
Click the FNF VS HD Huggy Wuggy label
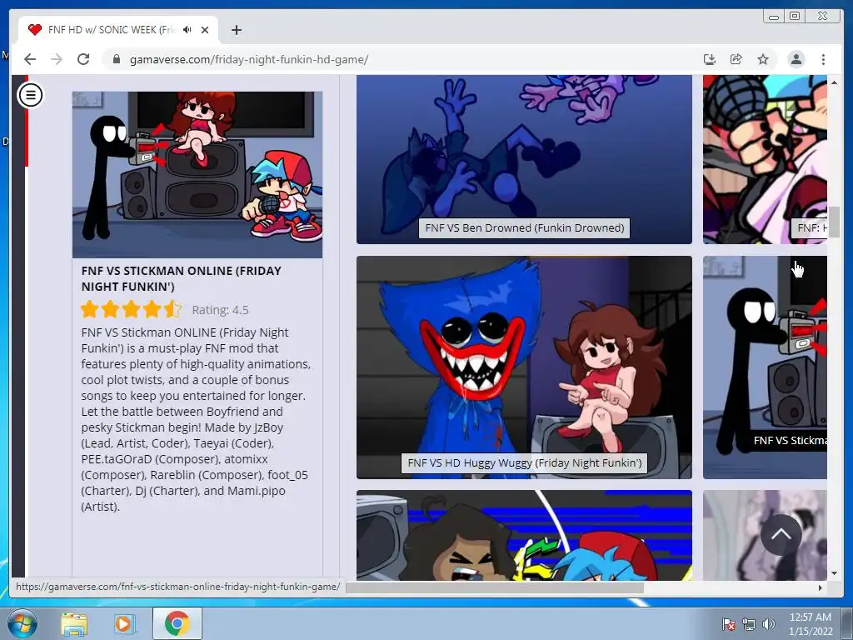[x=525, y=463]
